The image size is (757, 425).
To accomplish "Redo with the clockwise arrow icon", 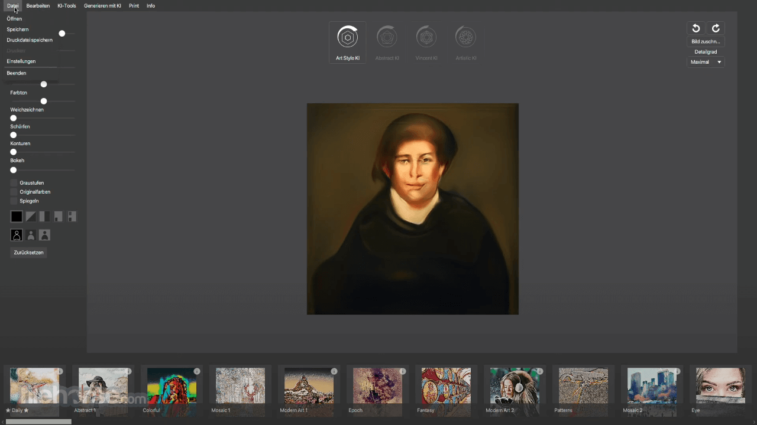I will pos(716,28).
